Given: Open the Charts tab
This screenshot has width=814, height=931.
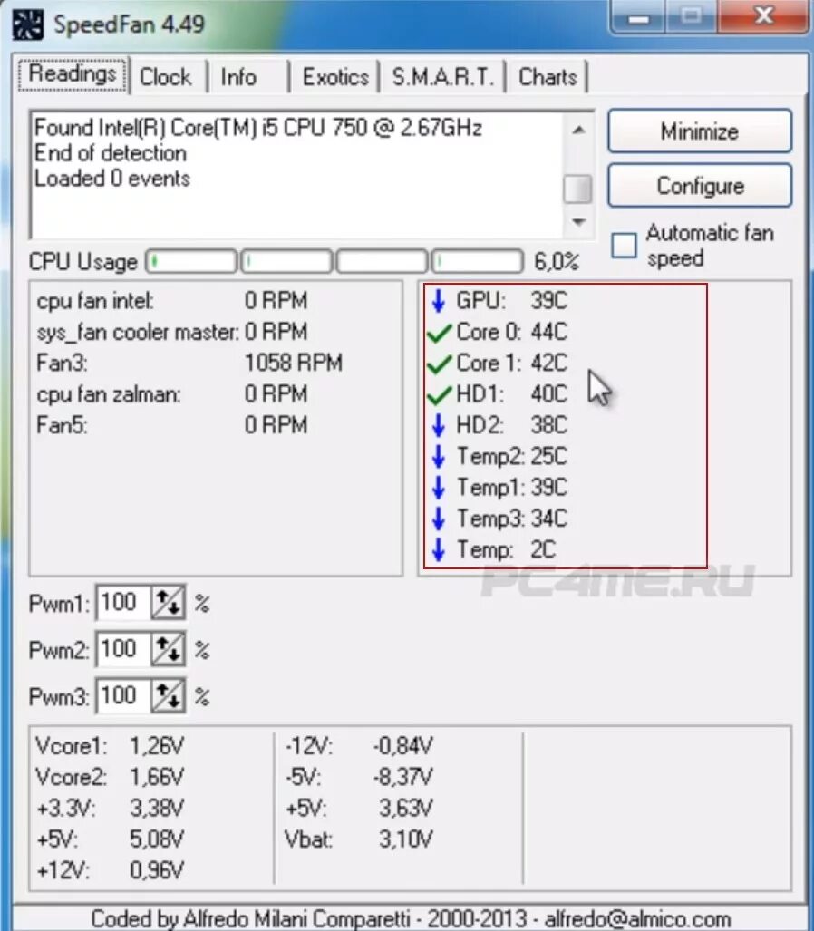Looking at the screenshot, I should (x=548, y=77).
